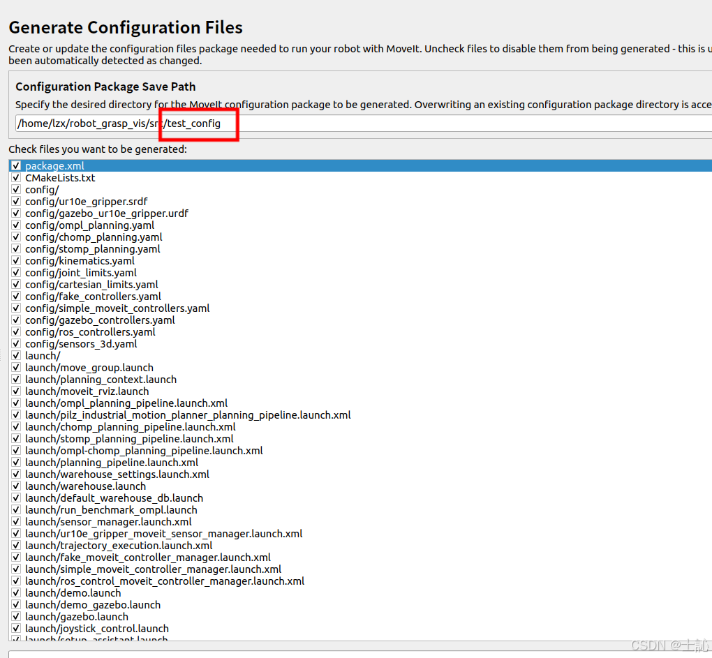Toggle config/ur10e_gripper.srdf checkbox

16,201
